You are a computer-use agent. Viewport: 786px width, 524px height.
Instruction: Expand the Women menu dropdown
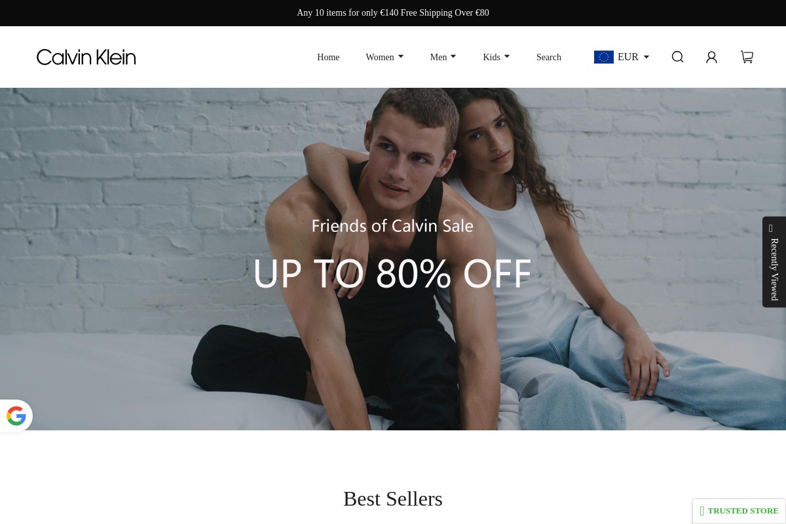point(384,57)
